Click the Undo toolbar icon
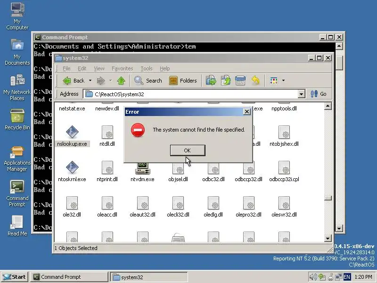 click(x=255, y=81)
